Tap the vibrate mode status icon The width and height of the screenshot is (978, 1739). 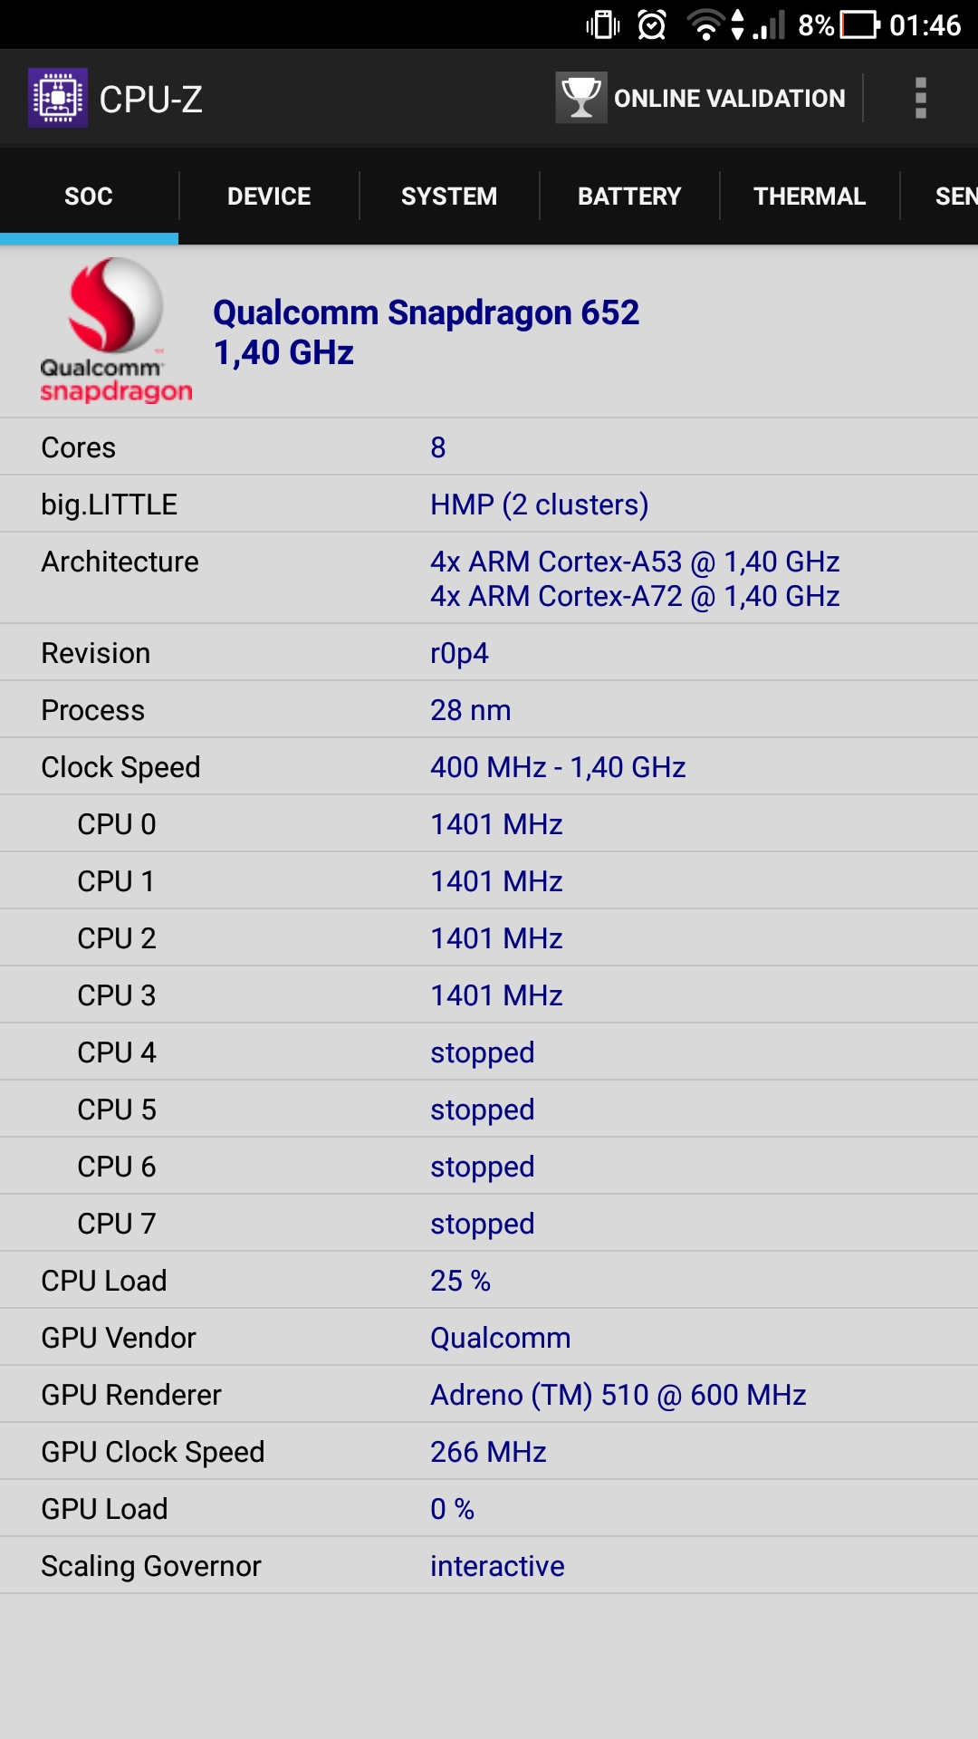pyautogui.click(x=603, y=25)
